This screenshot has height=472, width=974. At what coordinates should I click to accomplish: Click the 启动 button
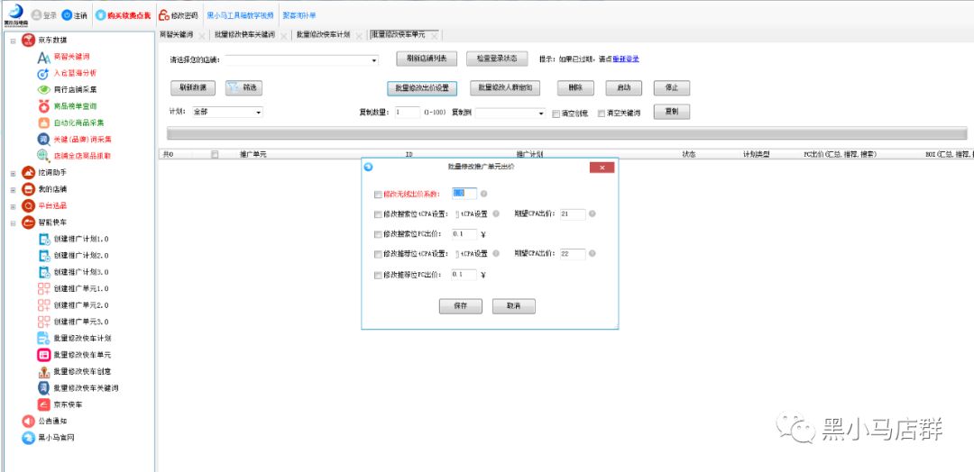pos(624,88)
